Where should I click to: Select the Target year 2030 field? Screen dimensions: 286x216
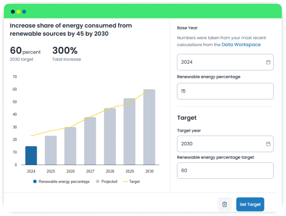[x=225, y=144]
